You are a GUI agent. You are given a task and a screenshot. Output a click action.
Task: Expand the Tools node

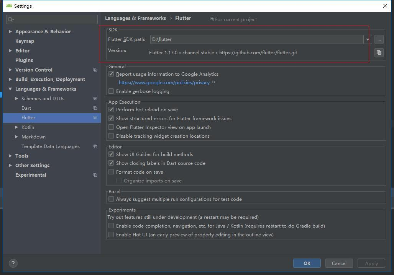click(x=10, y=156)
